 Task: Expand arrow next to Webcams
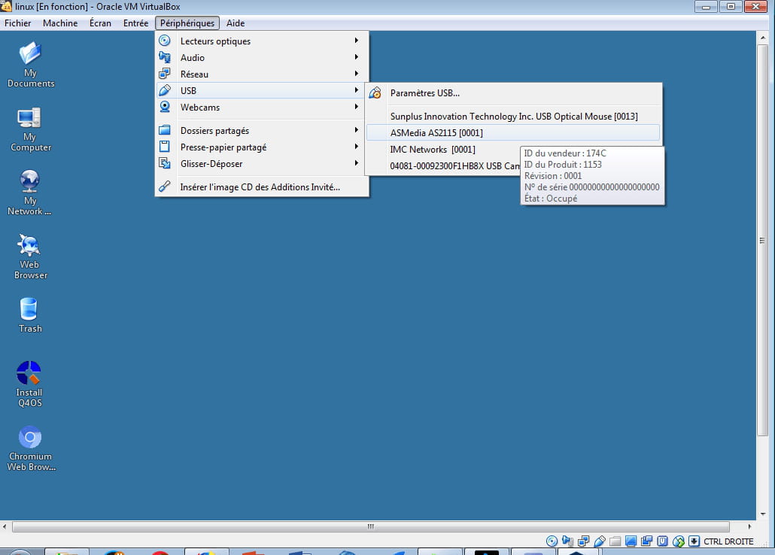[x=357, y=107]
